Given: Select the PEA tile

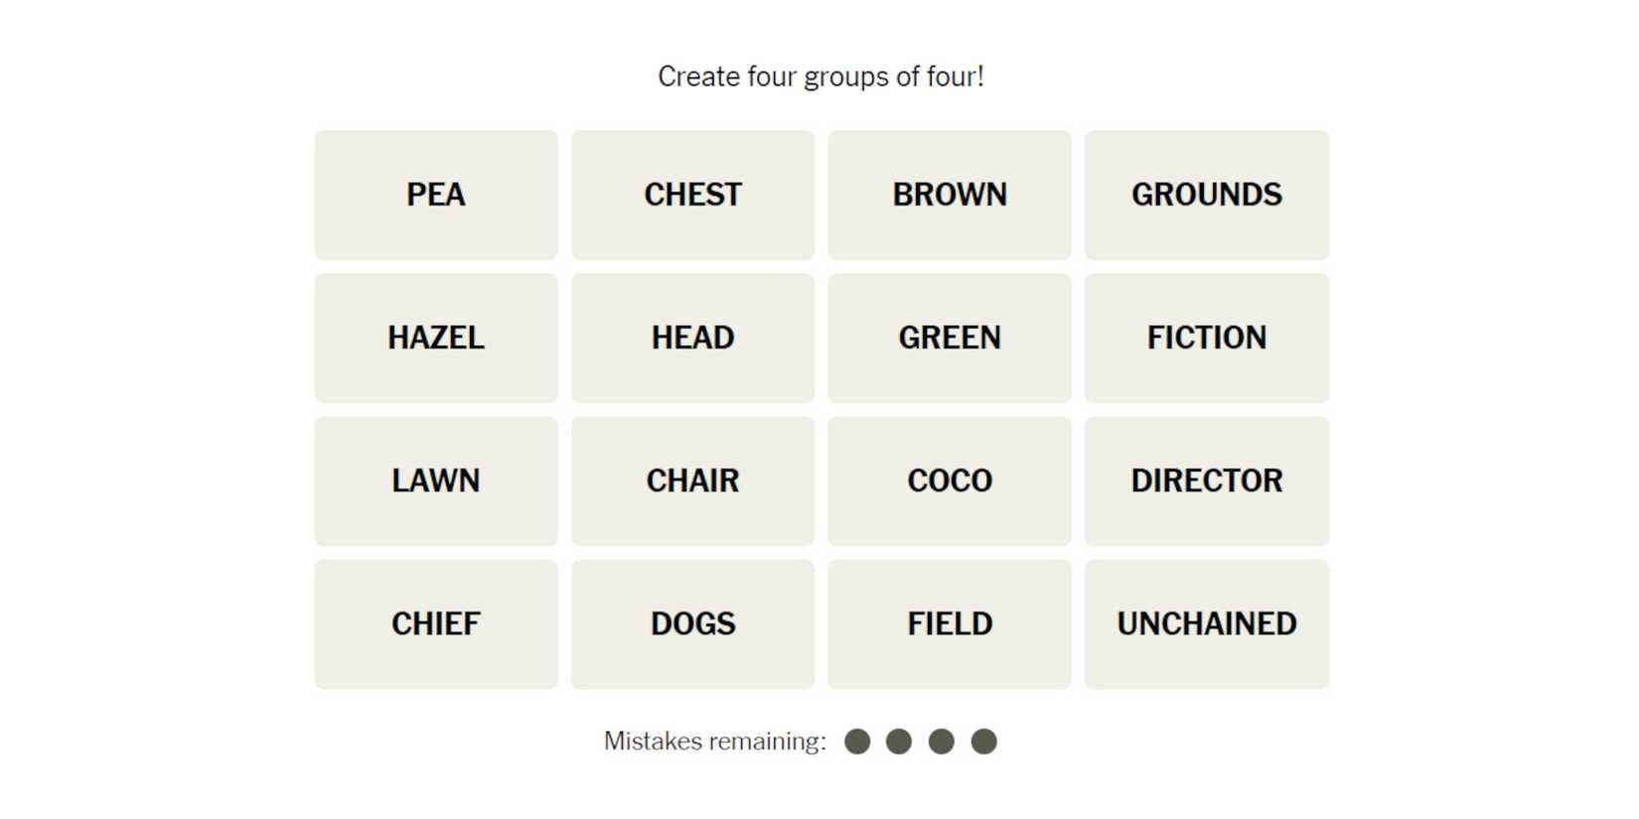Looking at the screenshot, I should (x=435, y=195).
